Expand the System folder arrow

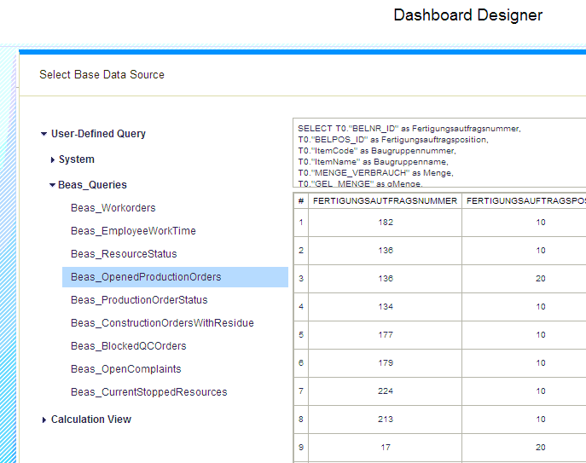pyautogui.click(x=53, y=159)
